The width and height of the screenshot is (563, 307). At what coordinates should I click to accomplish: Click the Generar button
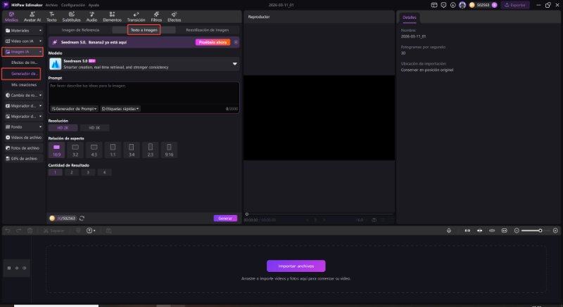point(225,218)
